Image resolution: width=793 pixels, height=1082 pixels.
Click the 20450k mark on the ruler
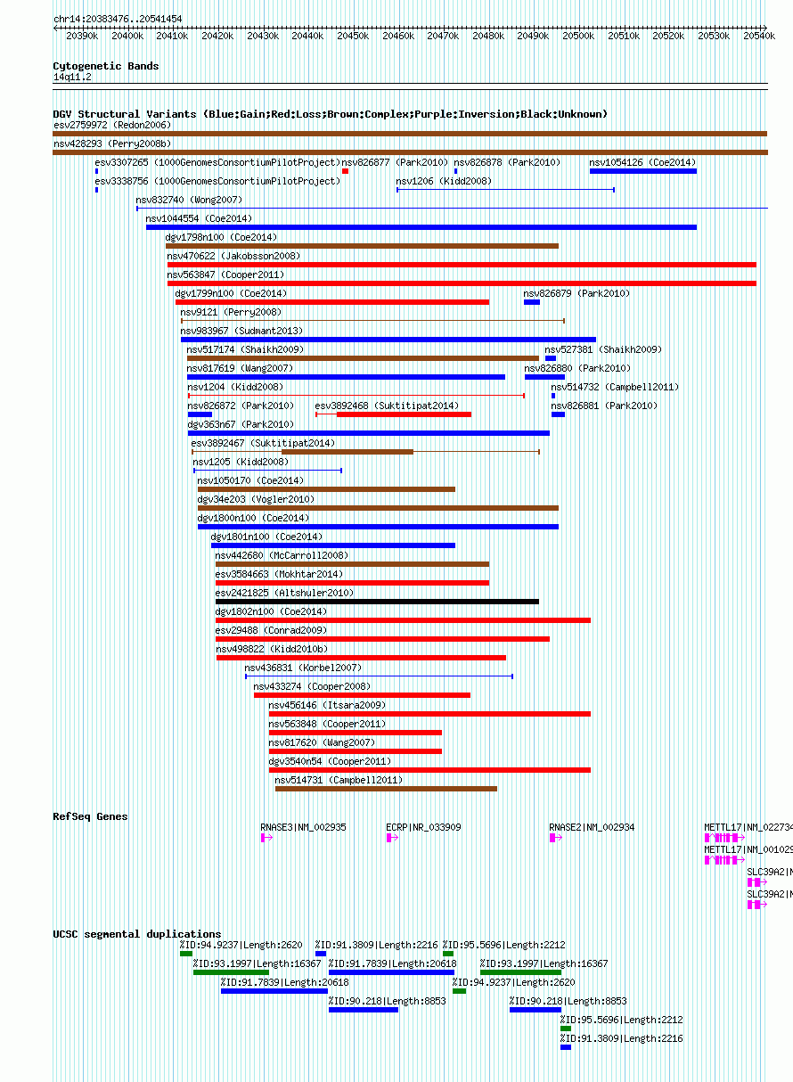pyautogui.click(x=353, y=37)
